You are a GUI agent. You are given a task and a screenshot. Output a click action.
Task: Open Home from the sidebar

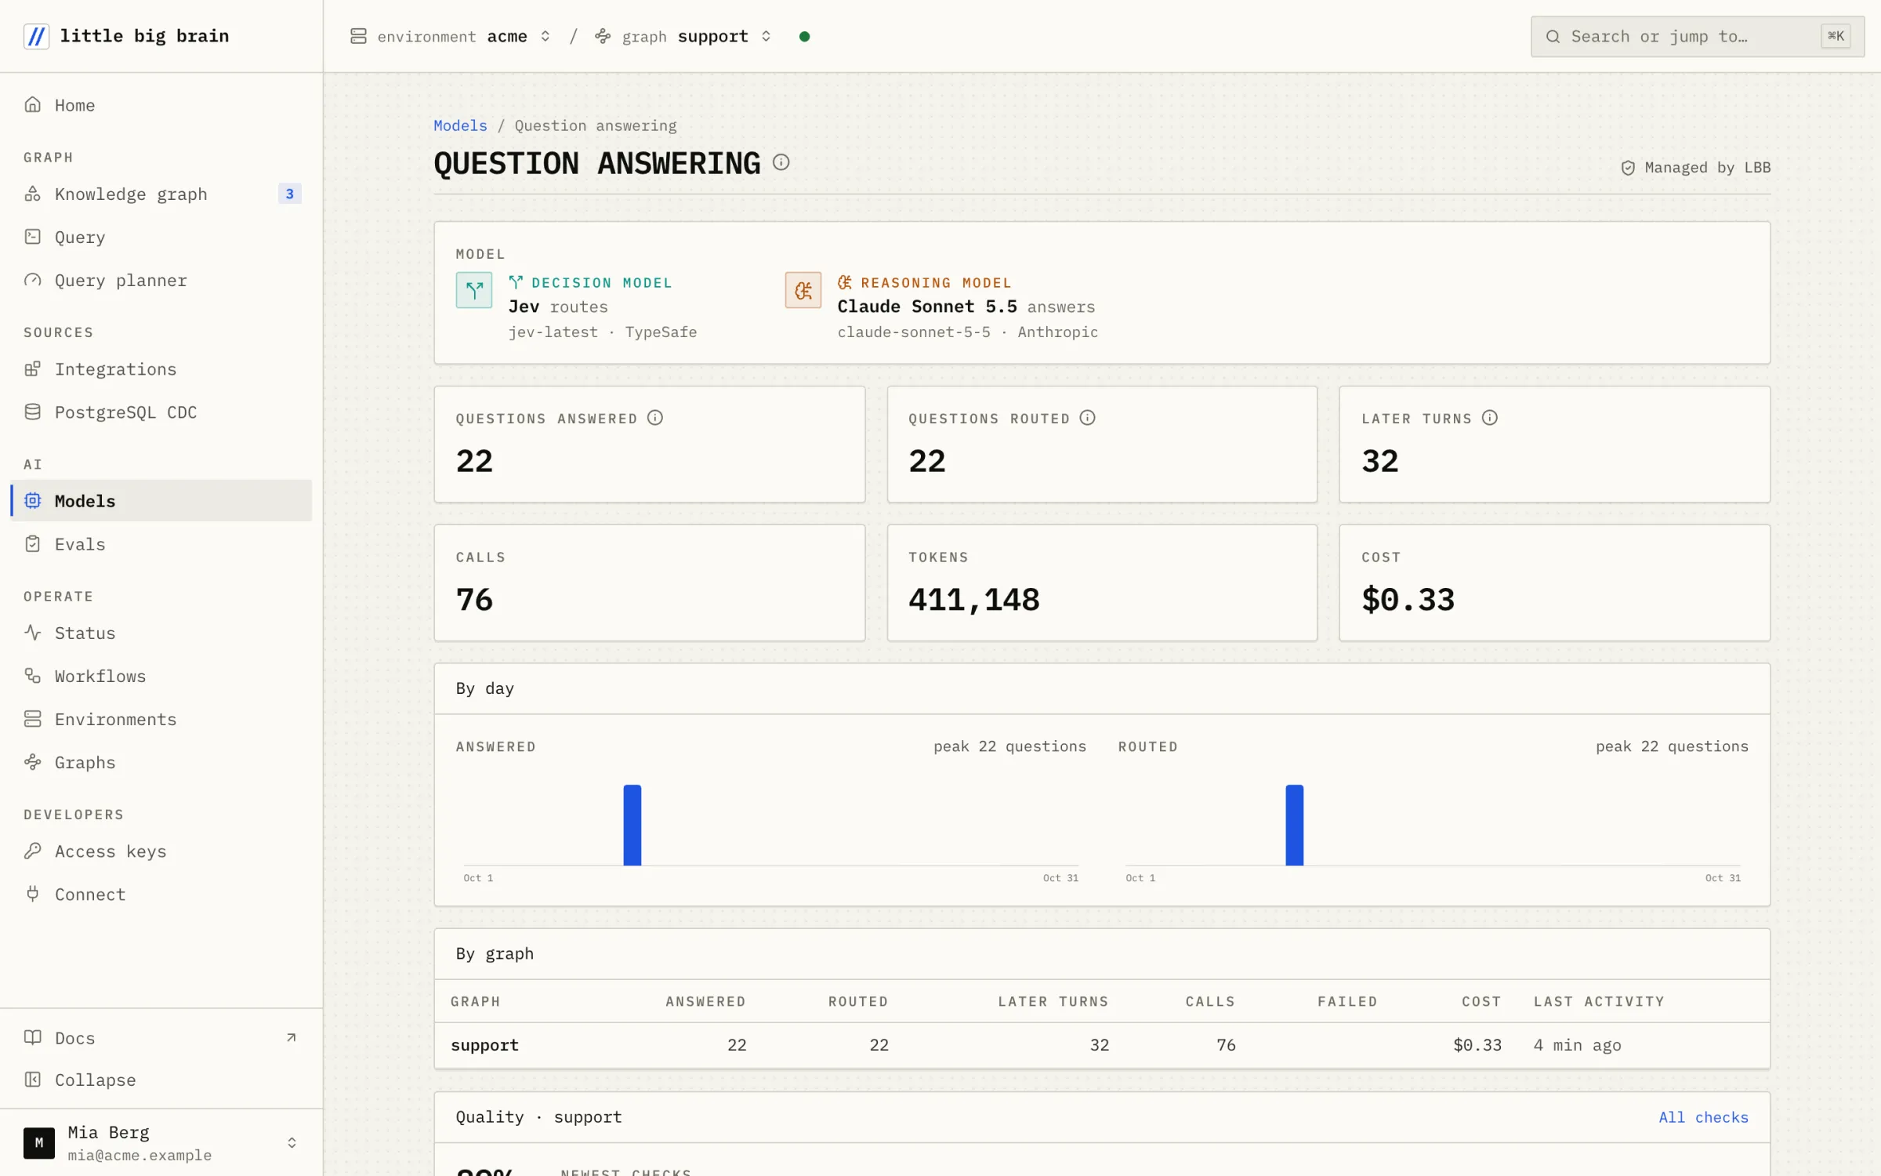click(x=161, y=105)
